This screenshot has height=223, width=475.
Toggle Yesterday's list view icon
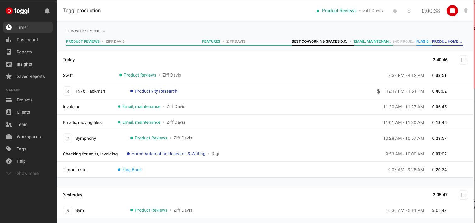463,195
